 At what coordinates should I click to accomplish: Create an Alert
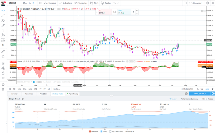pos(94,3)
